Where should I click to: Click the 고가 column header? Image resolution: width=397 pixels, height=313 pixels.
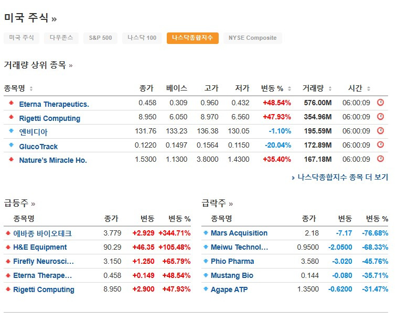click(211, 88)
